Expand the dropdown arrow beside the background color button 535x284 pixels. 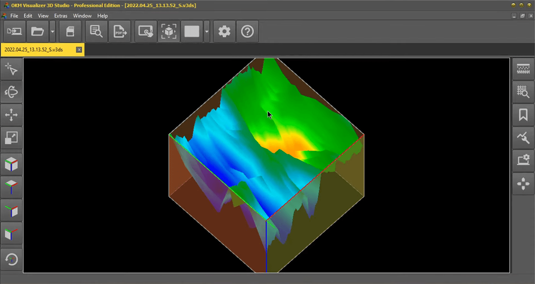207,31
